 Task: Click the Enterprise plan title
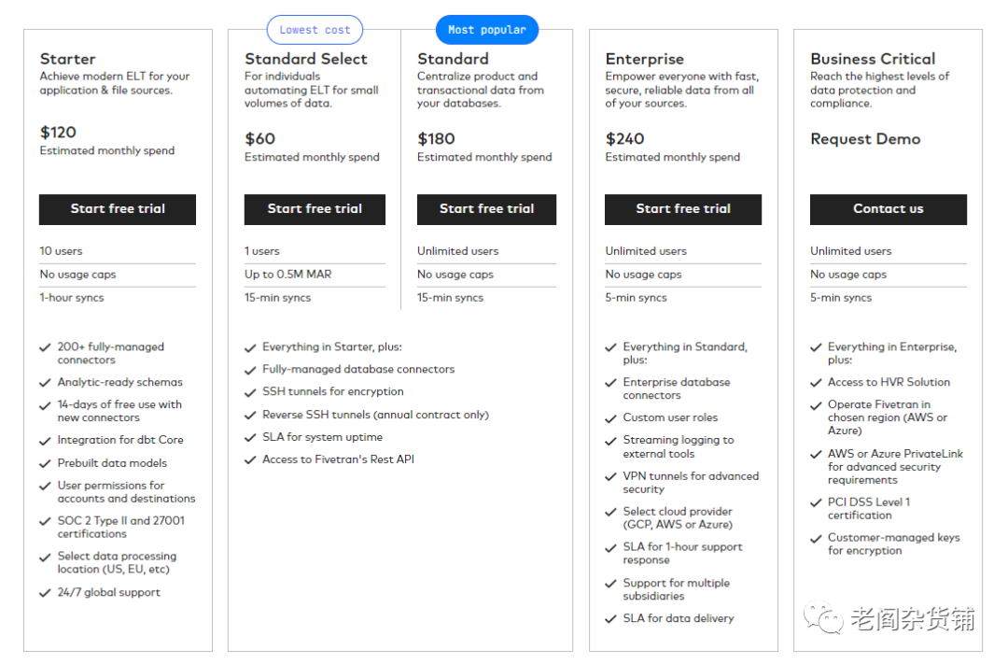(x=644, y=59)
